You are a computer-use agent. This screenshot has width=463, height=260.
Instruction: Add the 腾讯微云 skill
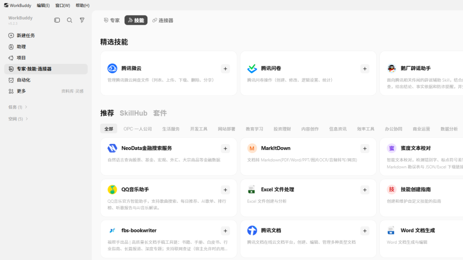tap(225, 68)
